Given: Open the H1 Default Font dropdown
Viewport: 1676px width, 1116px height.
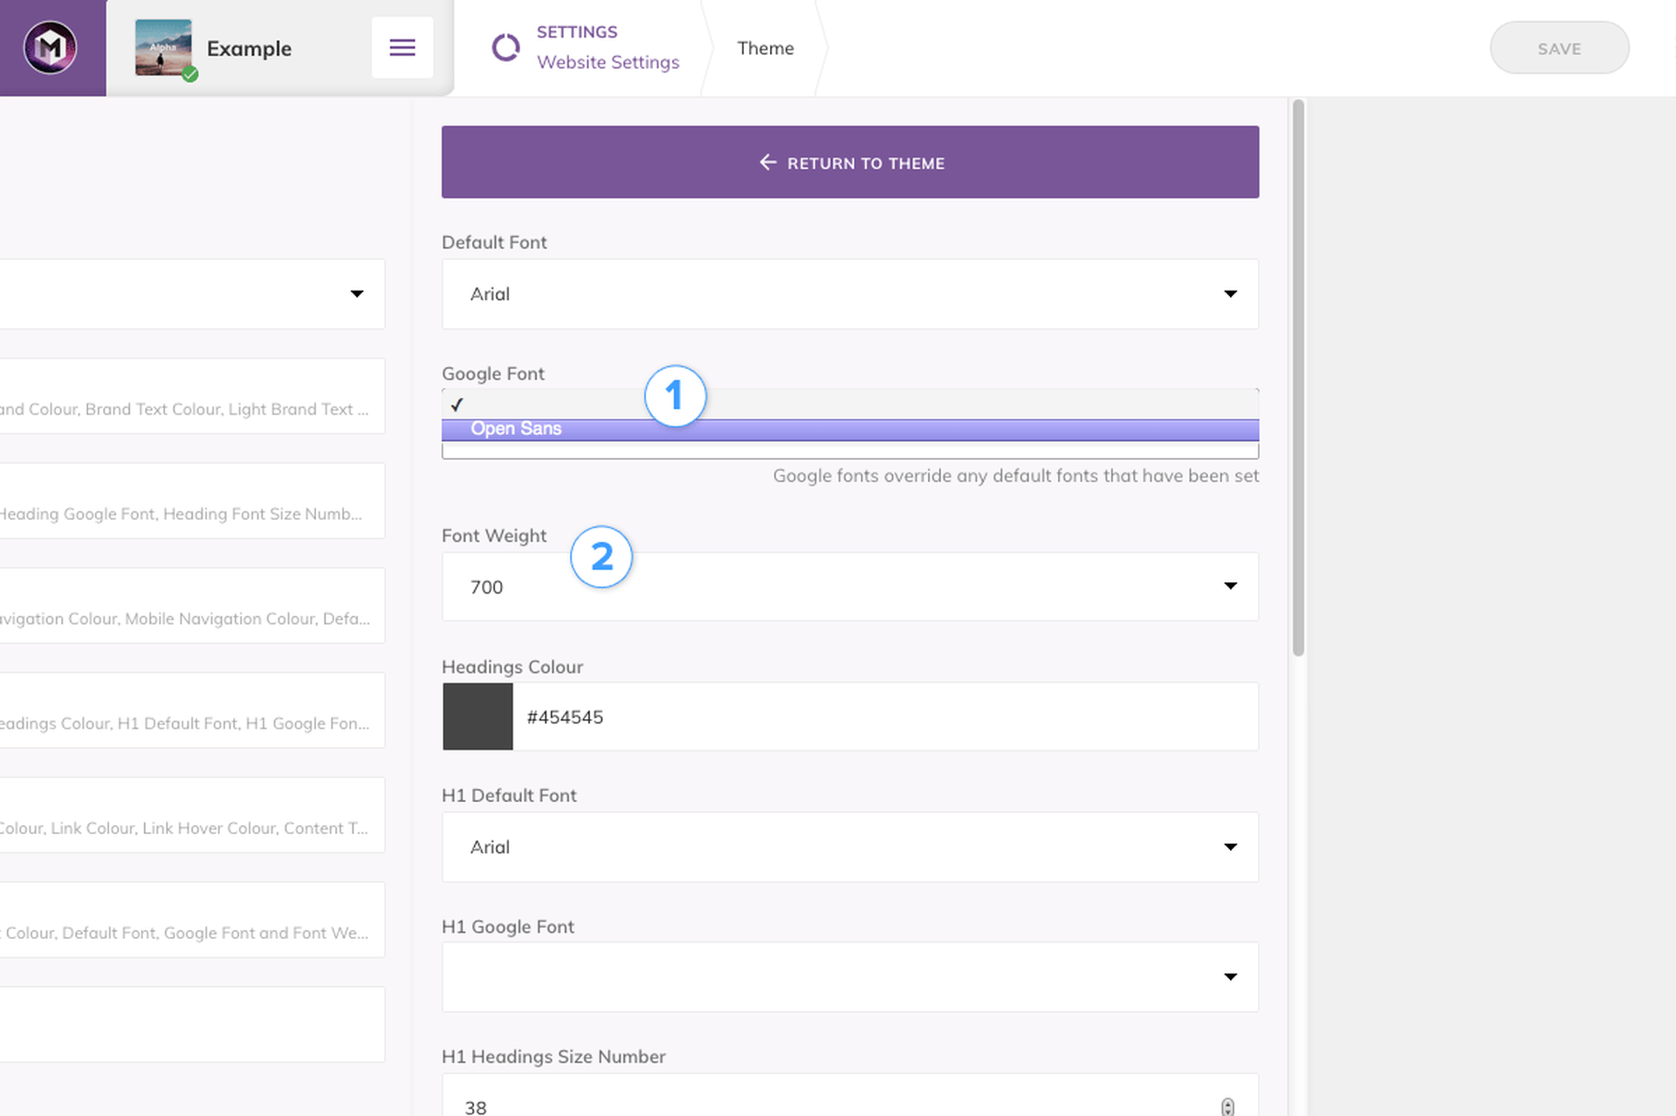Looking at the screenshot, I should pos(850,847).
